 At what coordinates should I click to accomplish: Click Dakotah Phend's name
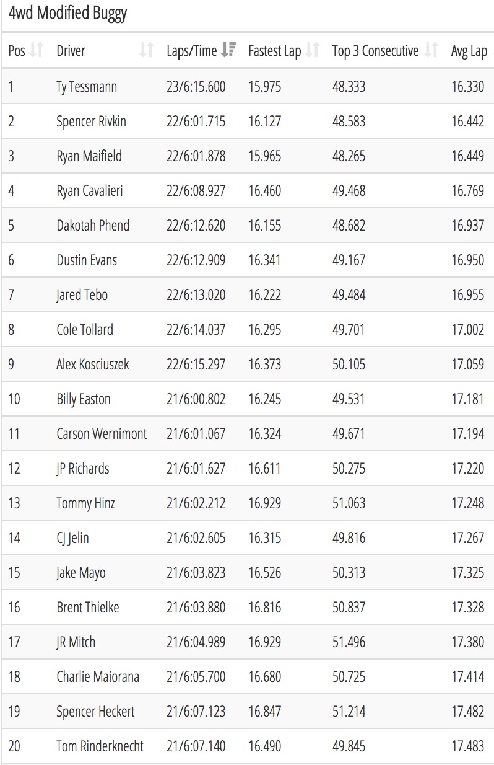(x=93, y=225)
